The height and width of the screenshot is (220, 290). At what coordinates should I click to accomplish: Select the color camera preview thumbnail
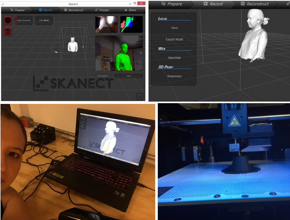pyautogui.click(x=106, y=24)
